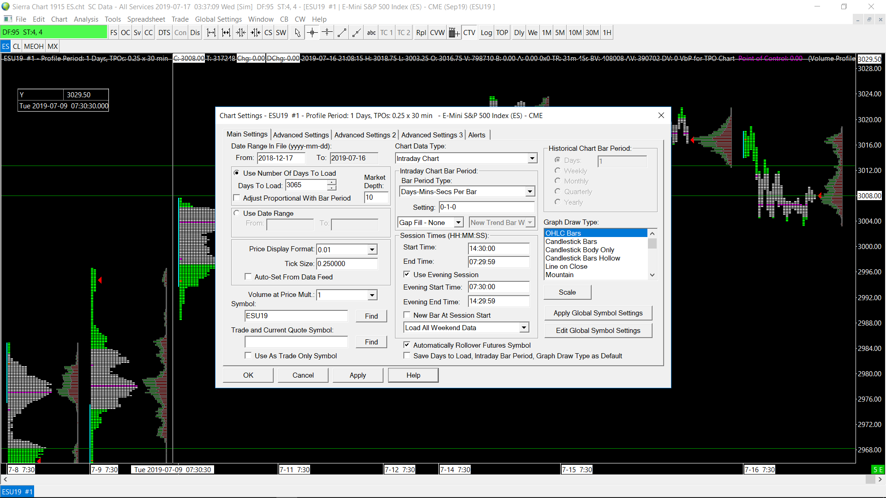Open the Global Settings menu
Image resolution: width=886 pixels, height=498 pixels.
pos(218,19)
